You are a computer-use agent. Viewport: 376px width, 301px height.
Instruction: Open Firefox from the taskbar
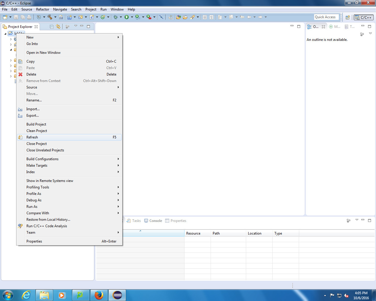point(99,295)
